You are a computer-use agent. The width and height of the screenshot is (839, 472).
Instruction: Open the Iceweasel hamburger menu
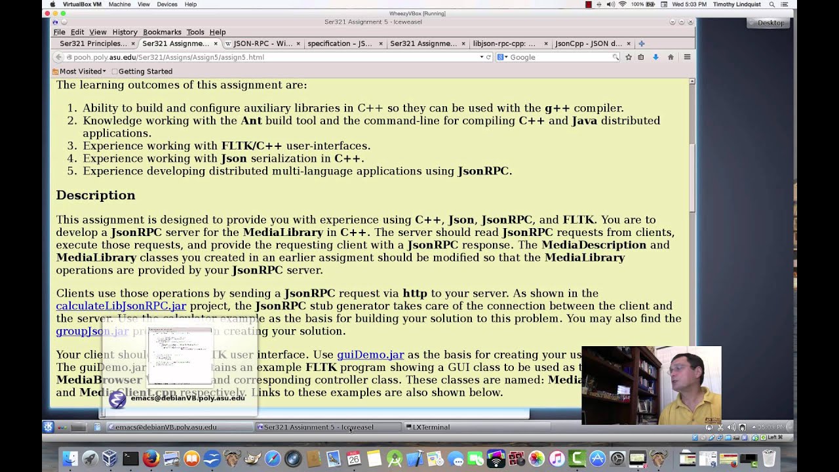tap(687, 57)
